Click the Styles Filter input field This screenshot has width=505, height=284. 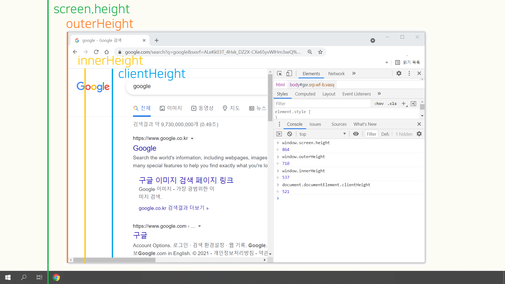tap(322, 104)
